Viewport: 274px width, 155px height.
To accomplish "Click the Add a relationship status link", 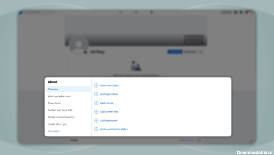I will tap(114, 129).
